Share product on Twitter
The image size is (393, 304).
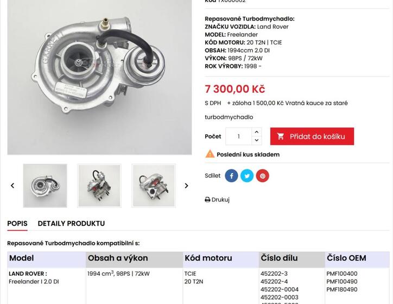[247, 176]
